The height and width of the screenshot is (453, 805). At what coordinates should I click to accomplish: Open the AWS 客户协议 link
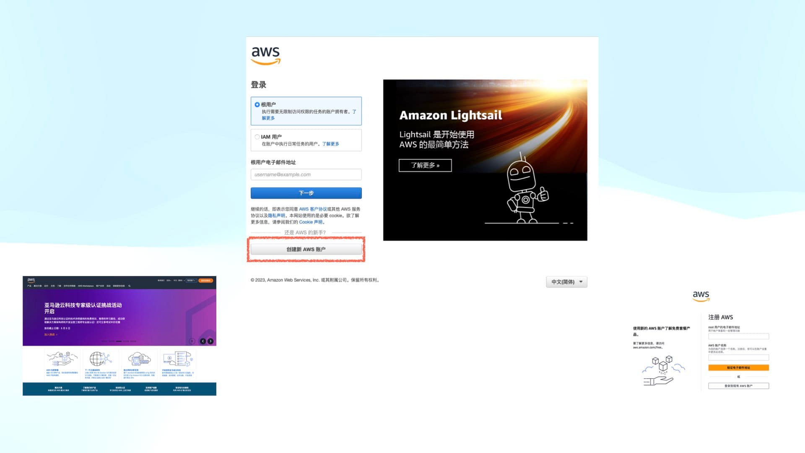[313, 209]
